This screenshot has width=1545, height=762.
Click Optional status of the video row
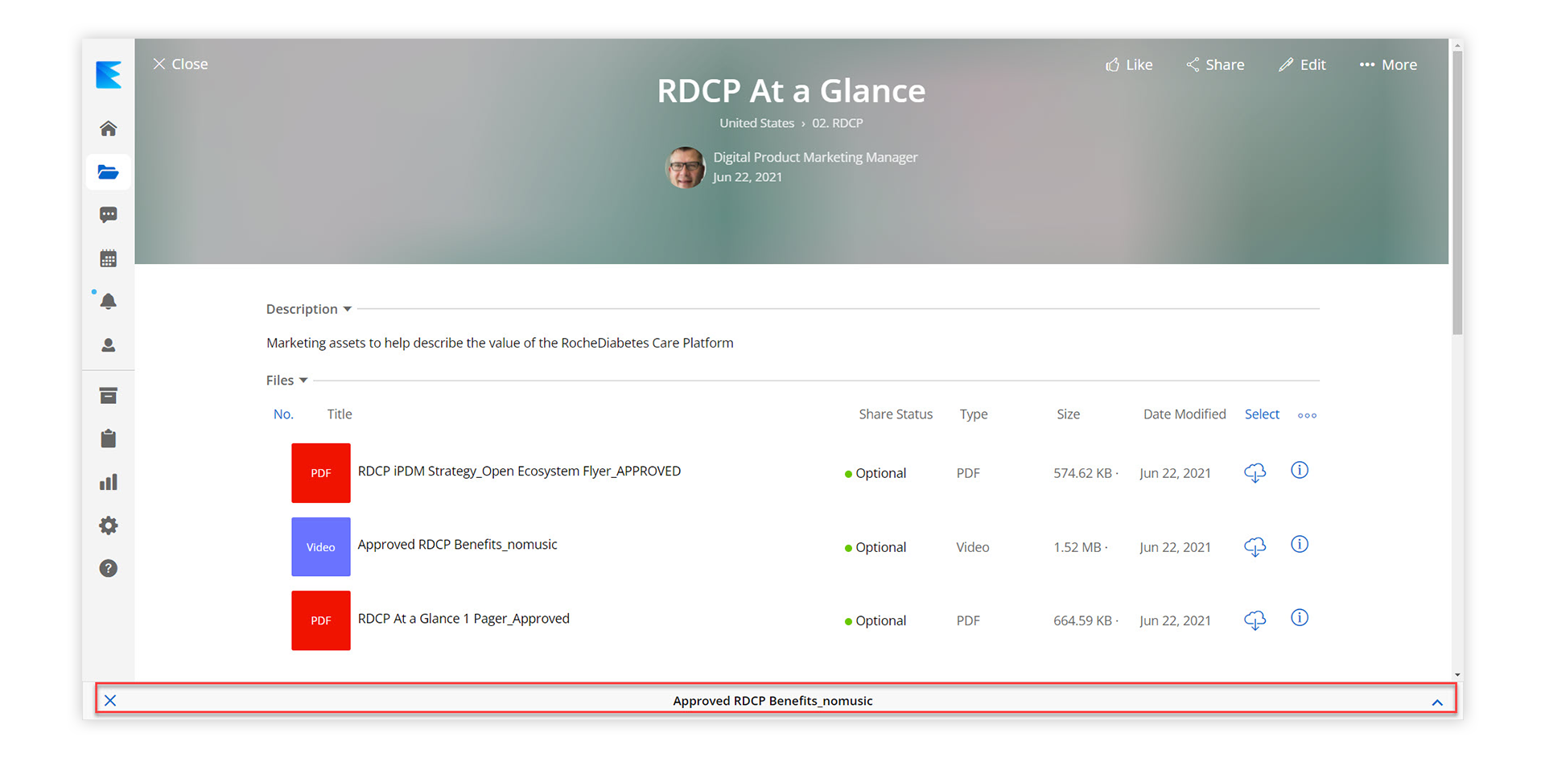tap(875, 547)
